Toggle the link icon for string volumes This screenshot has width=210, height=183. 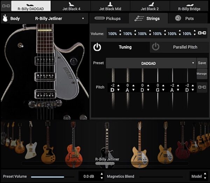(x=202, y=33)
